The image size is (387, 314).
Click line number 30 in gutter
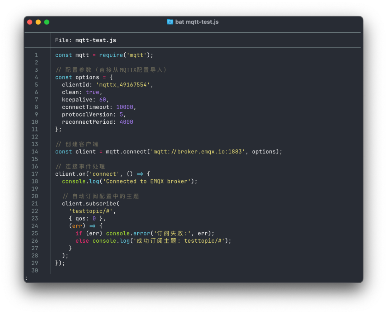click(35, 271)
